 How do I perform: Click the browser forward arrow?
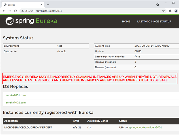tap(10, 11)
